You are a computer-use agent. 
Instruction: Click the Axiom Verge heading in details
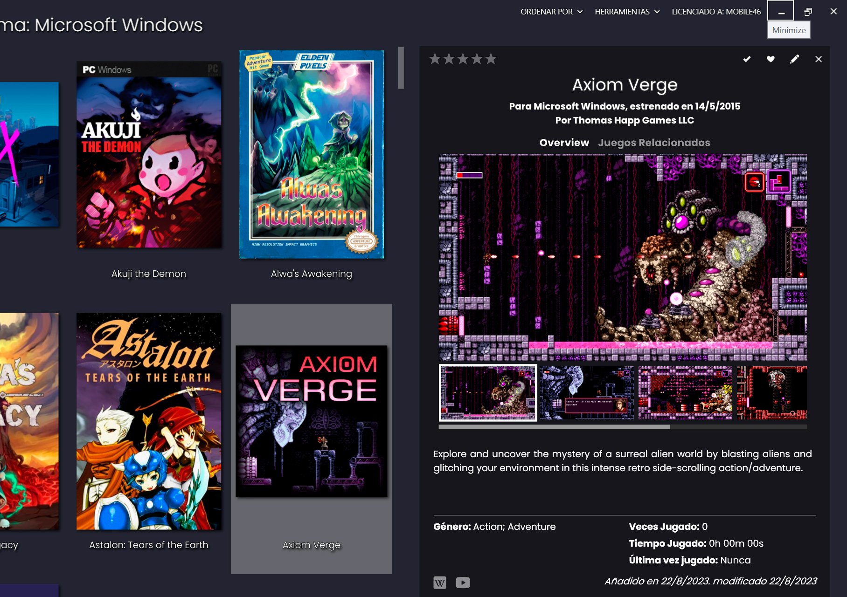(625, 85)
